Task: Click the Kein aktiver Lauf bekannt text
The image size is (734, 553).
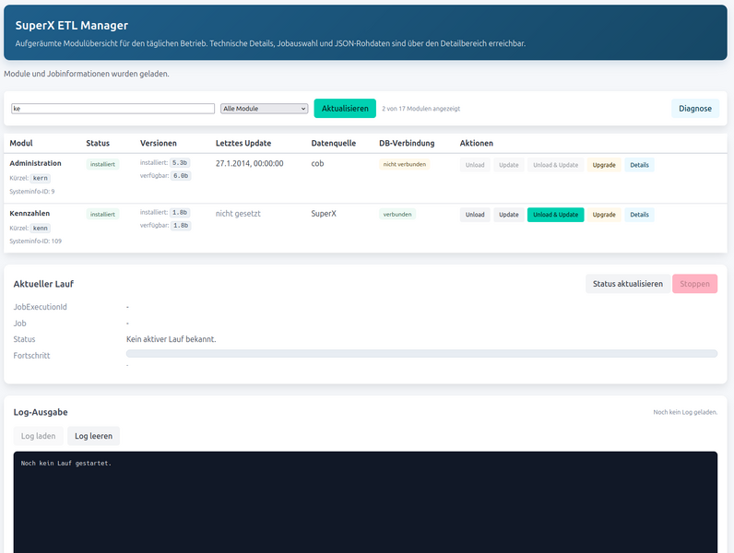Action: [172, 339]
